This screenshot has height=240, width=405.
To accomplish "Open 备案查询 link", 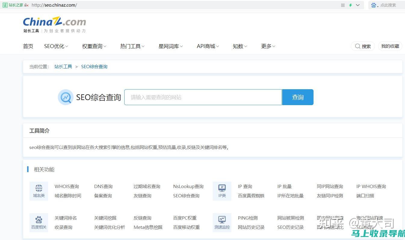I will pyautogui.click(x=103, y=196).
